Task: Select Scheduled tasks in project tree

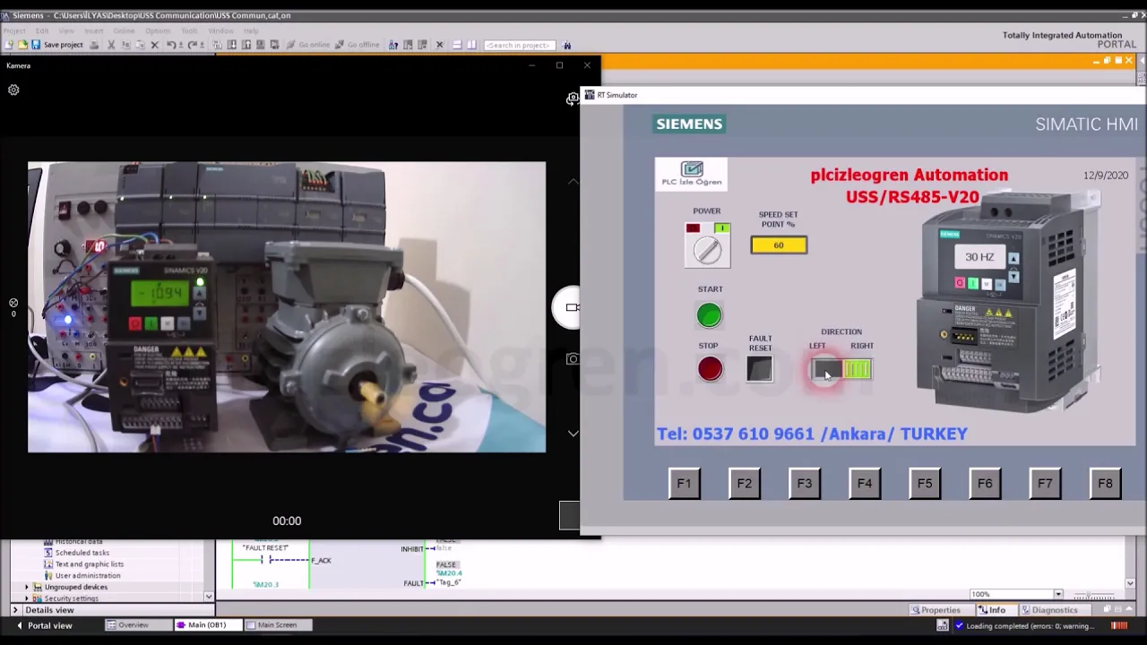Action: tap(82, 553)
